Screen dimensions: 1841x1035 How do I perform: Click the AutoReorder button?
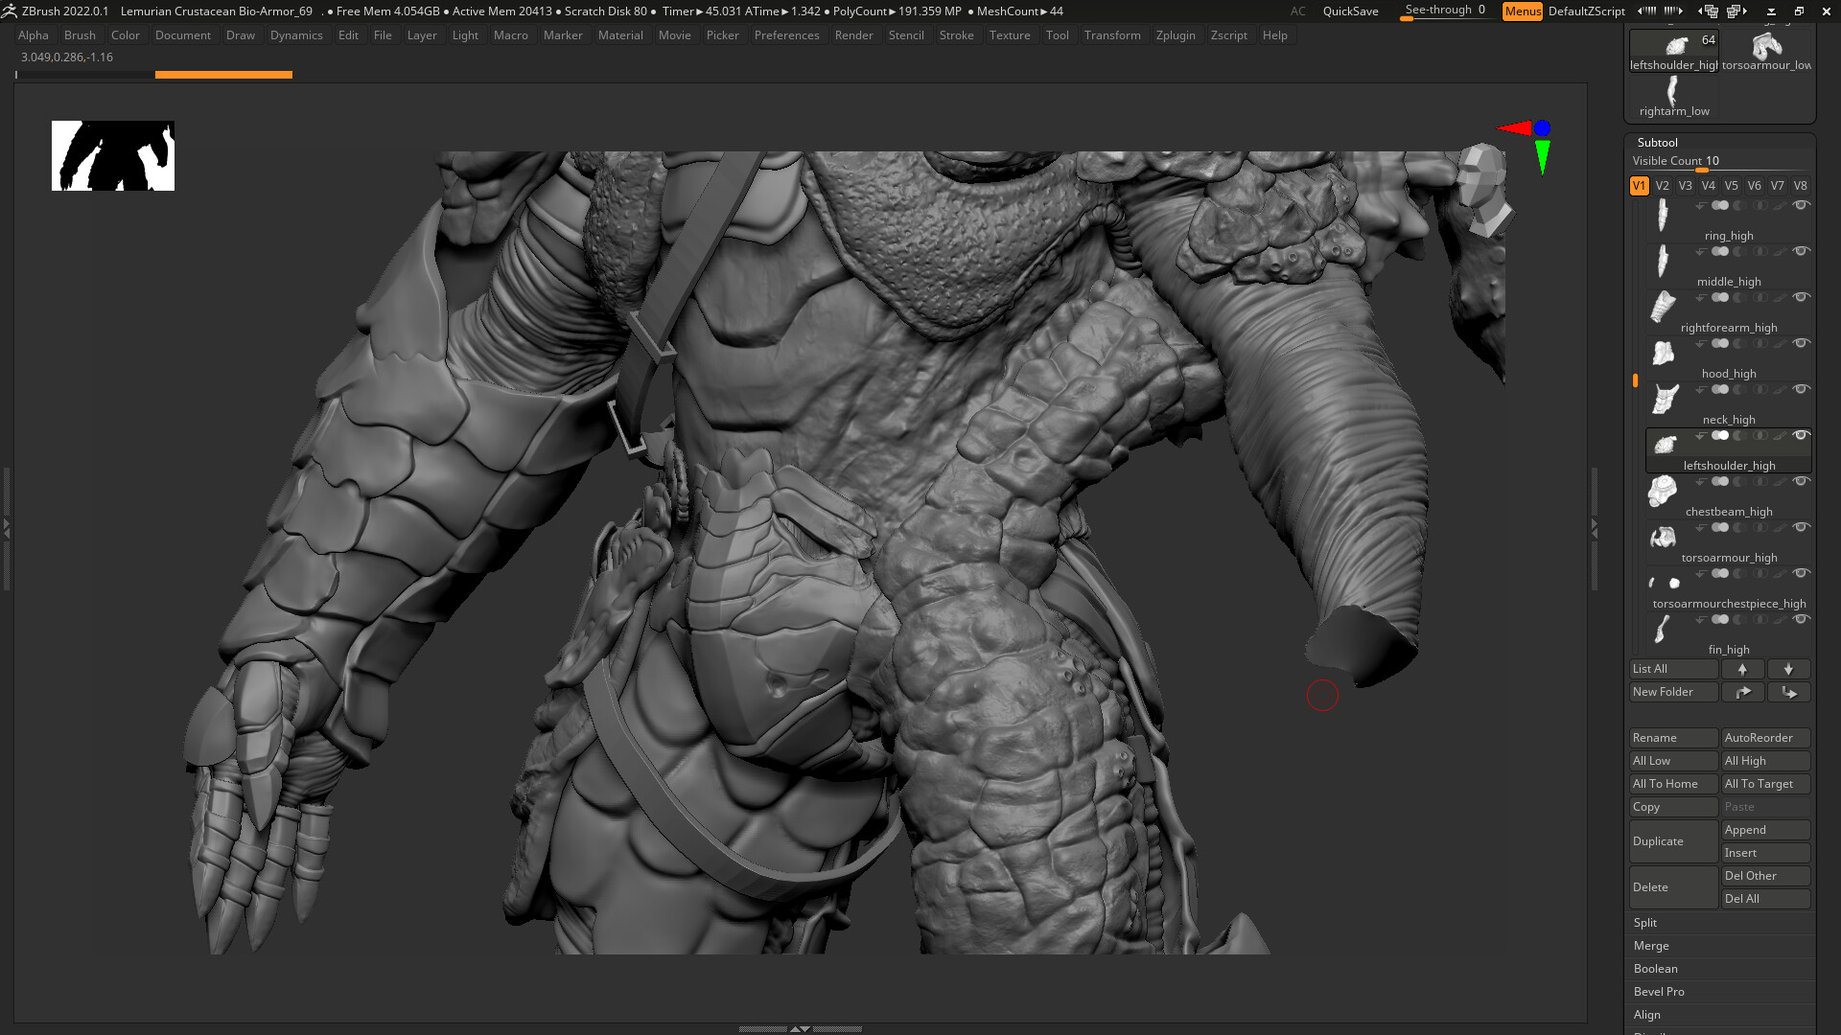click(1764, 737)
